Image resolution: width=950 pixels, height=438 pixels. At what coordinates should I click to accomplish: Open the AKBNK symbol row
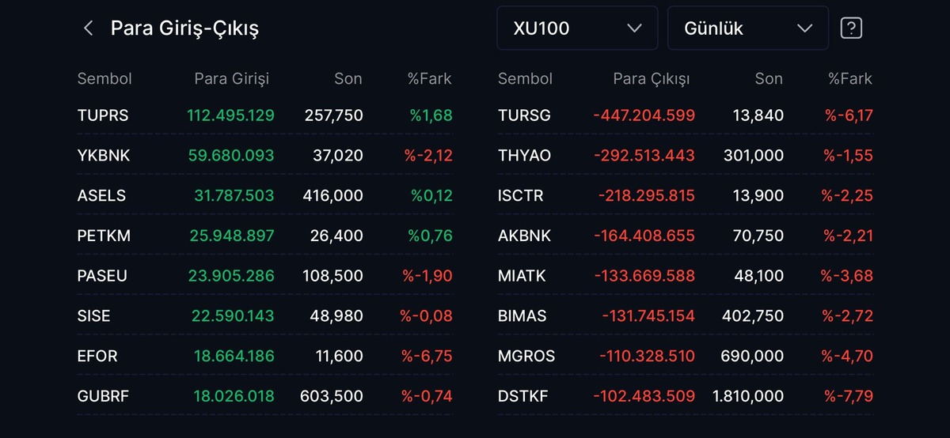pyautogui.click(x=686, y=236)
